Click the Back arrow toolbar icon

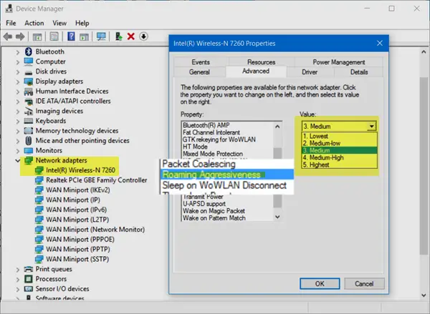(10, 36)
